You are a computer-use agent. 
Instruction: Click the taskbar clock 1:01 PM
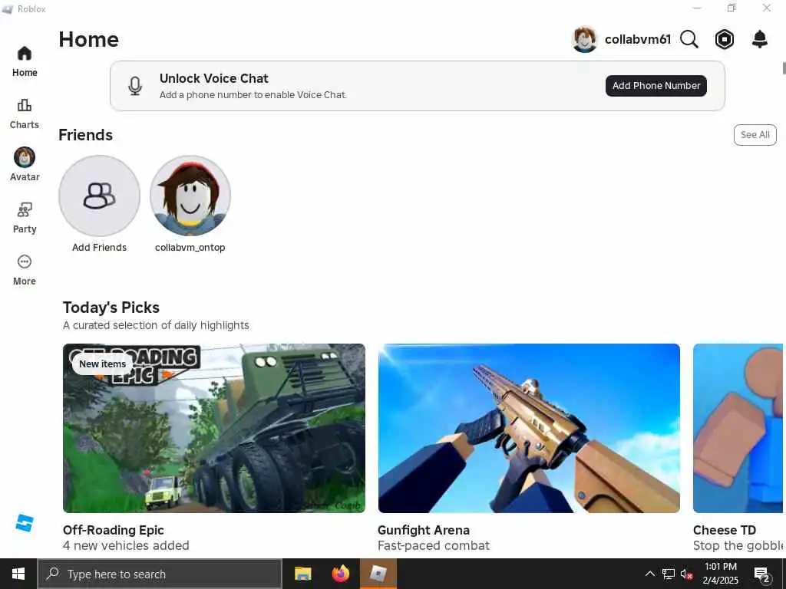click(720, 567)
